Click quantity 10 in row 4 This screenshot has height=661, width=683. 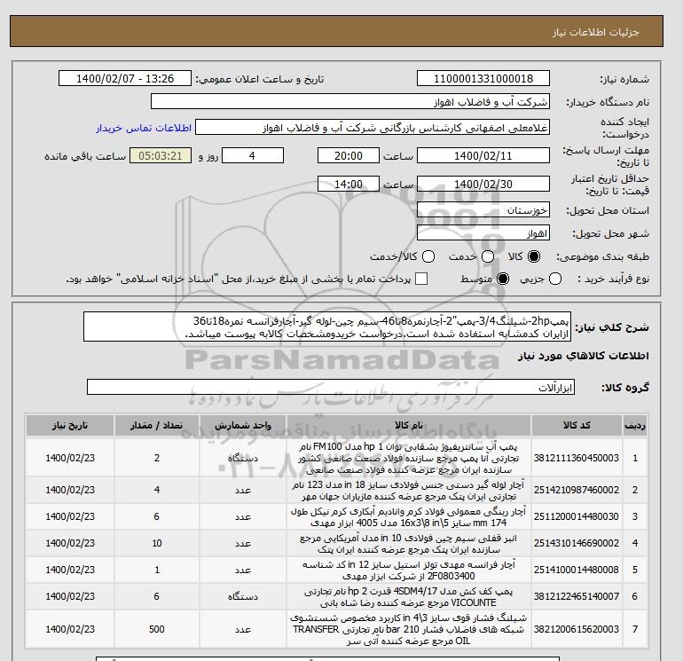tap(157, 543)
